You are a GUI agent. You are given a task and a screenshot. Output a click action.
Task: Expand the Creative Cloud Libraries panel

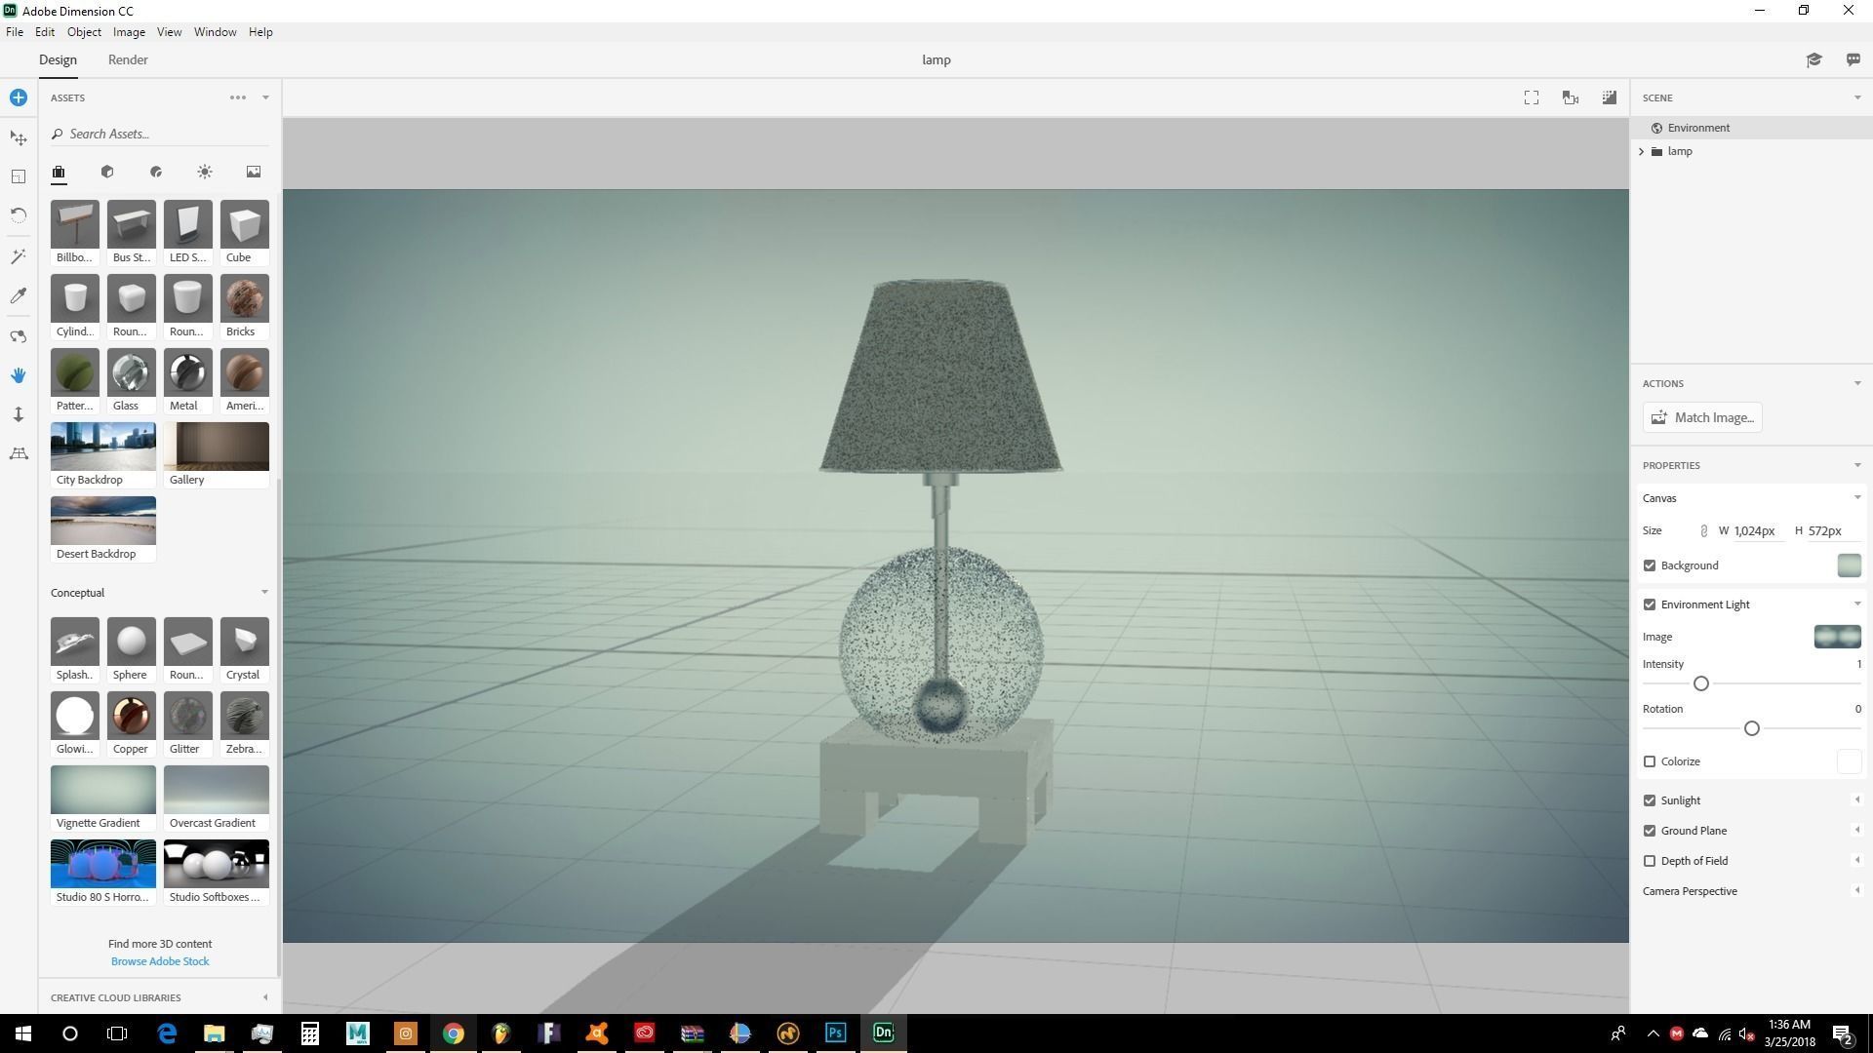pos(265,997)
